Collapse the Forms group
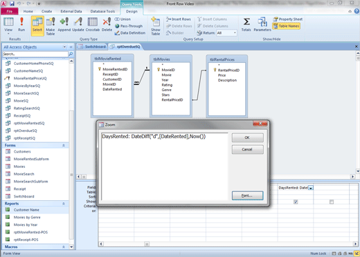Viewport: 360px width, 257px height. [64, 145]
